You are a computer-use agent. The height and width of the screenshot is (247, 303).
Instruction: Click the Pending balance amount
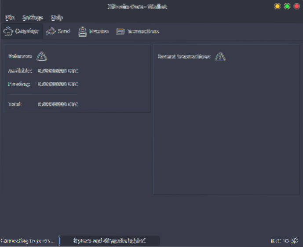(x=58, y=84)
